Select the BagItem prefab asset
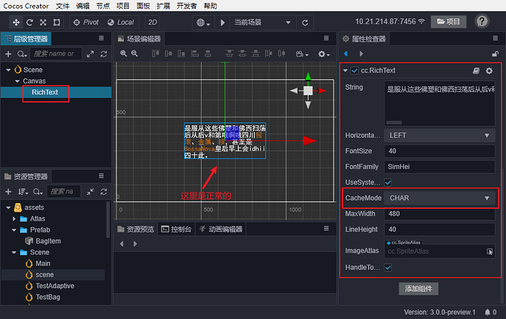 [48, 241]
